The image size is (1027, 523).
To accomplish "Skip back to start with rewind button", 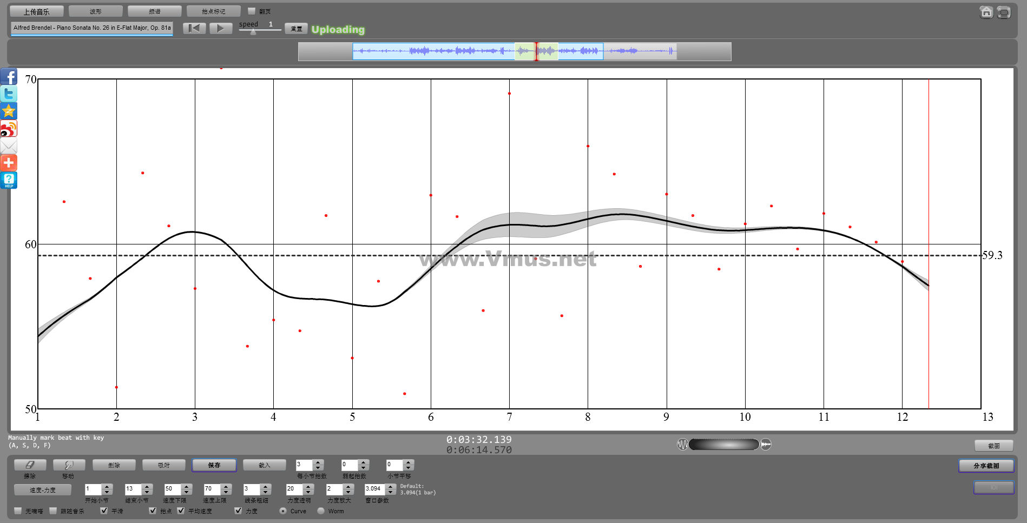I will click(x=194, y=28).
